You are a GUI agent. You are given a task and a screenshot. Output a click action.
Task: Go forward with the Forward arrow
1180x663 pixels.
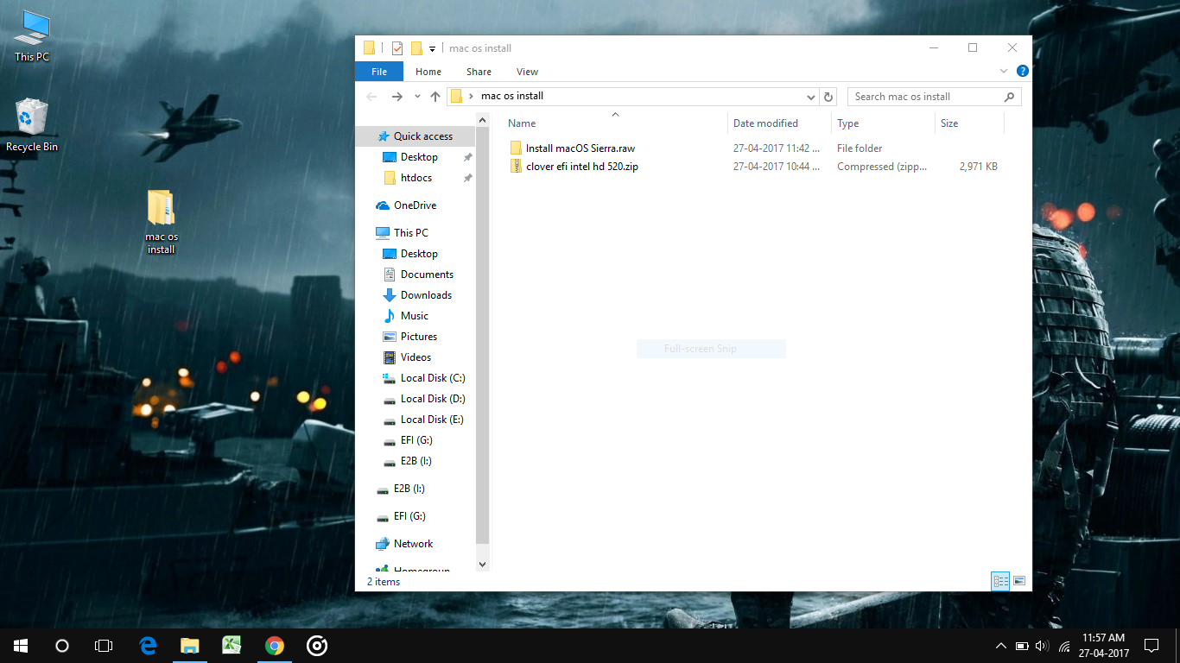[397, 97]
